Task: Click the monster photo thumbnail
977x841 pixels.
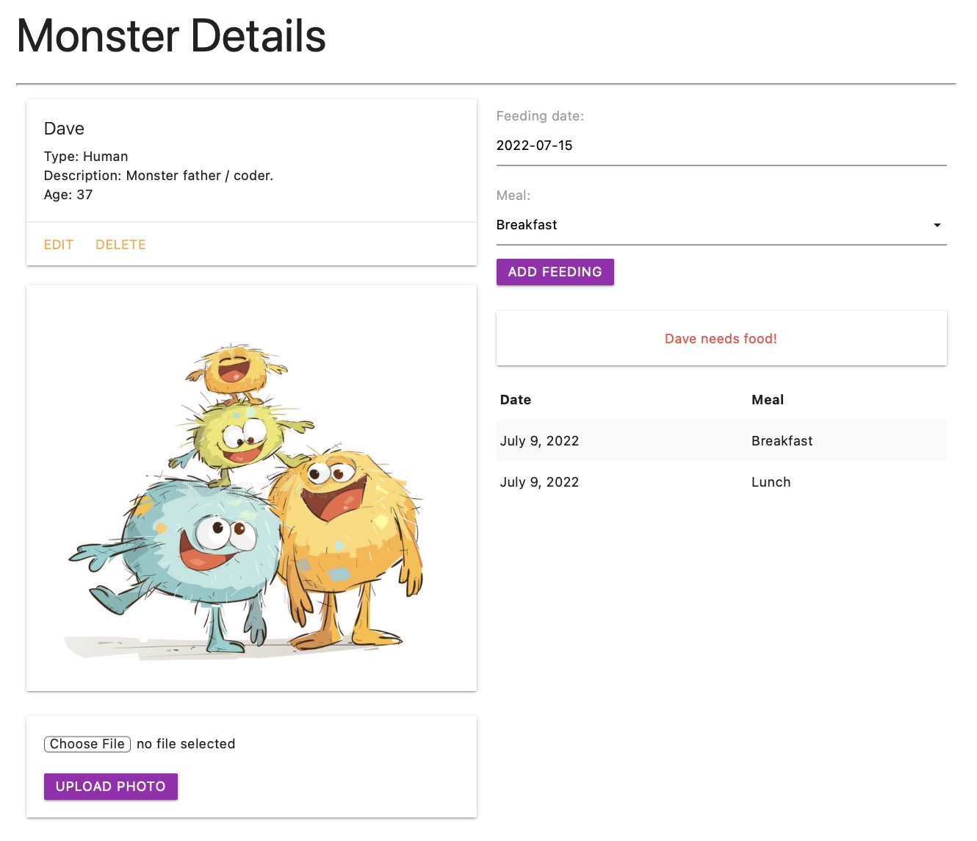Action: coord(251,487)
